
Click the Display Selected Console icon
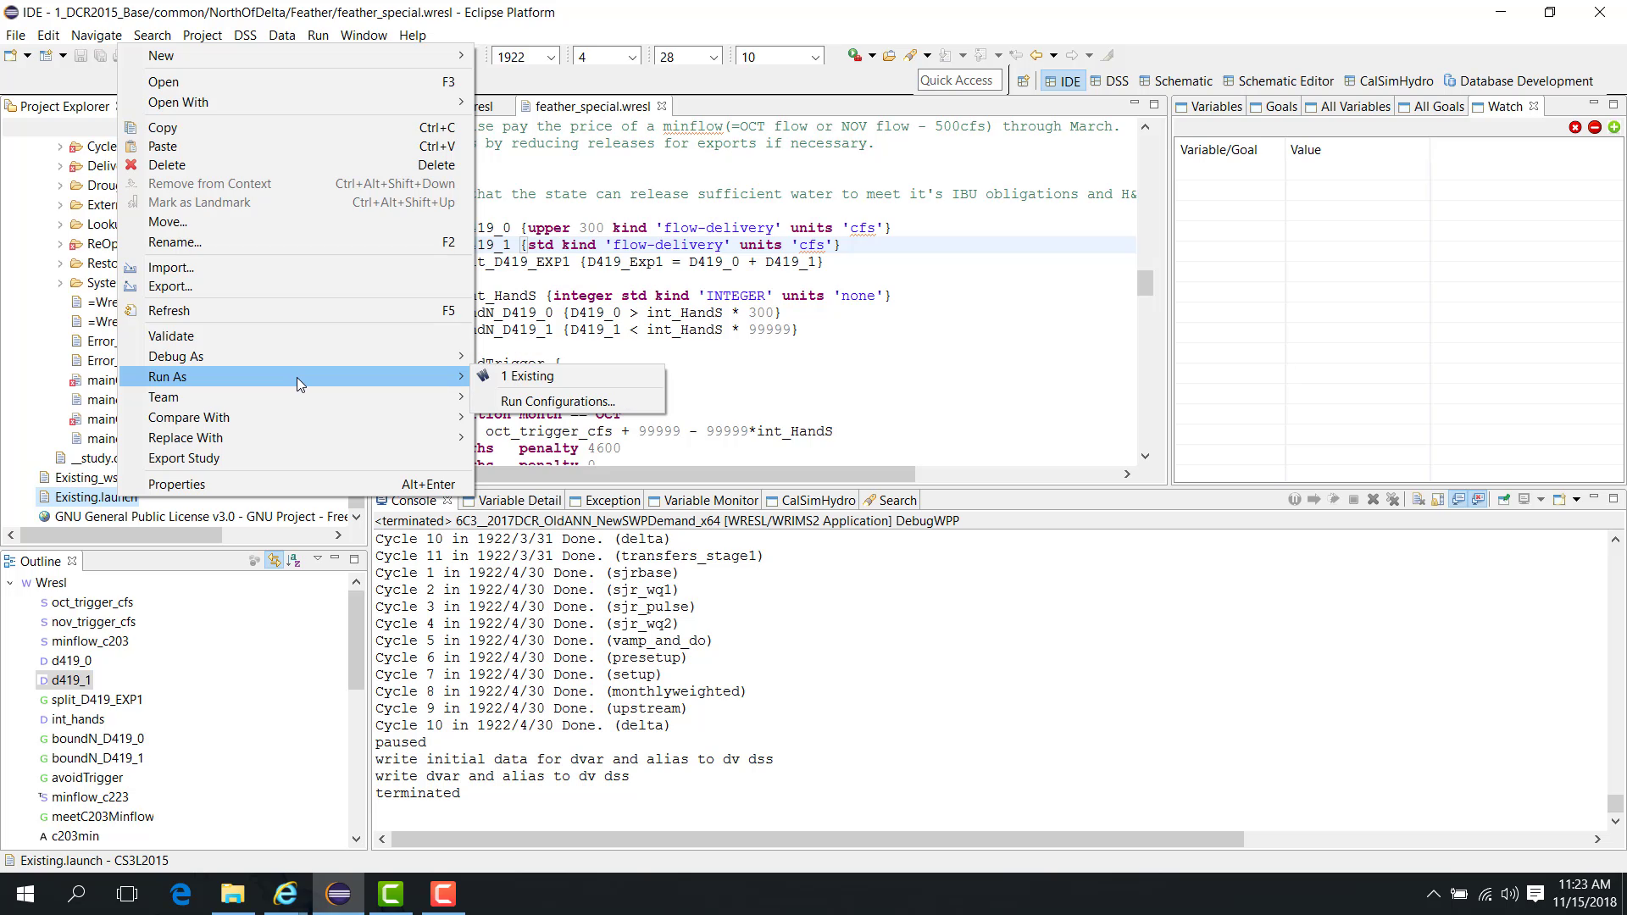[1524, 500]
